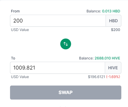
Task: Click the 0.013 HBD balance amount
Action: (x=111, y=11)
